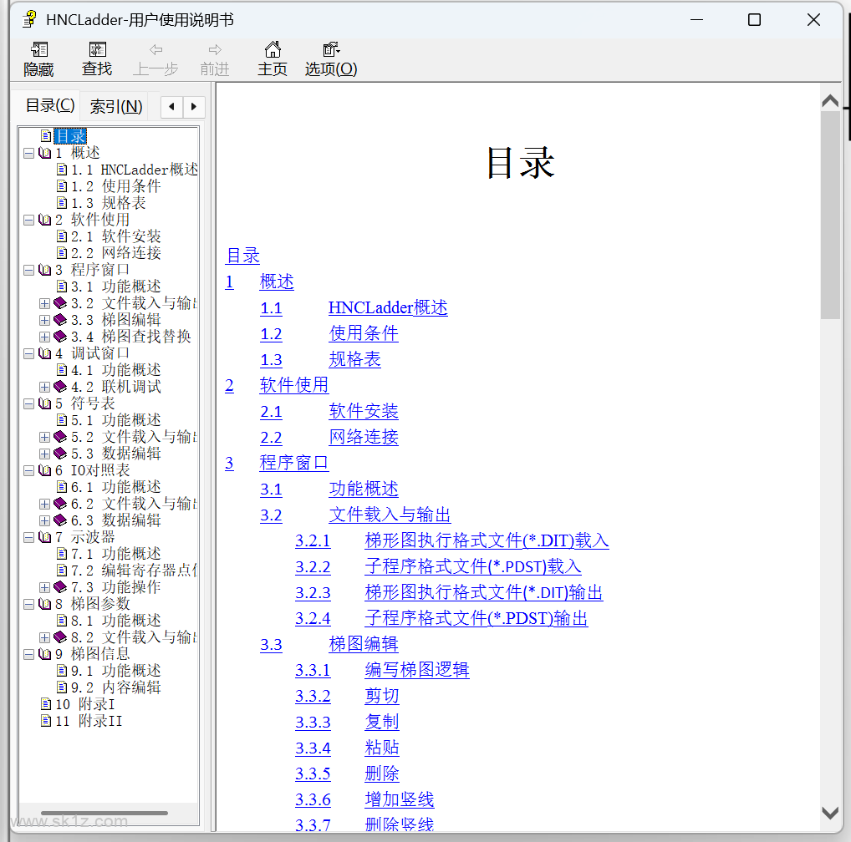The height and width of the screenshot is (842, 851).
Task: Collapse the 9 梯图信息 tree node
Action: tap(29, 654)
